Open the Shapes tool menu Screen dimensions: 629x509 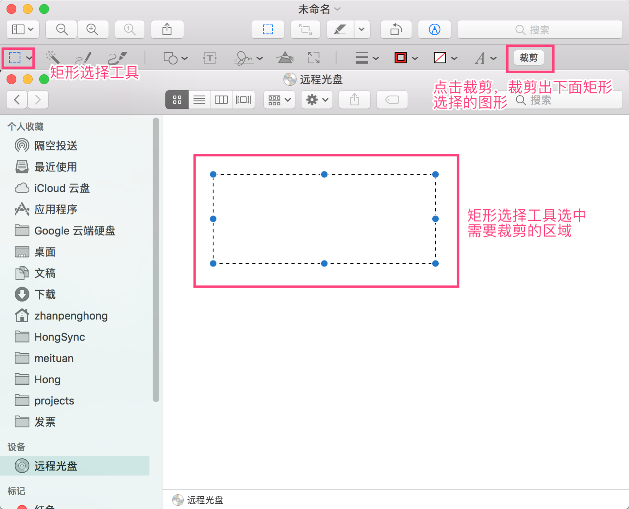(x=176, y=58)
